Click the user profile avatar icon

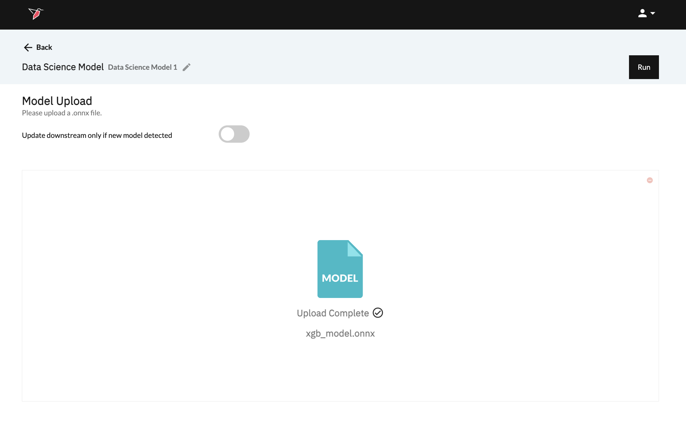tap(642, 13)
